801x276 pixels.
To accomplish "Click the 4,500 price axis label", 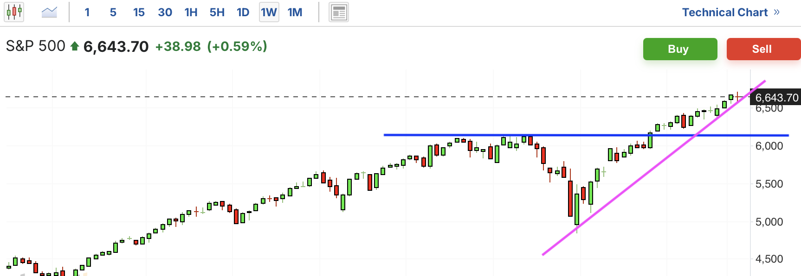I will tap(769, 259).
